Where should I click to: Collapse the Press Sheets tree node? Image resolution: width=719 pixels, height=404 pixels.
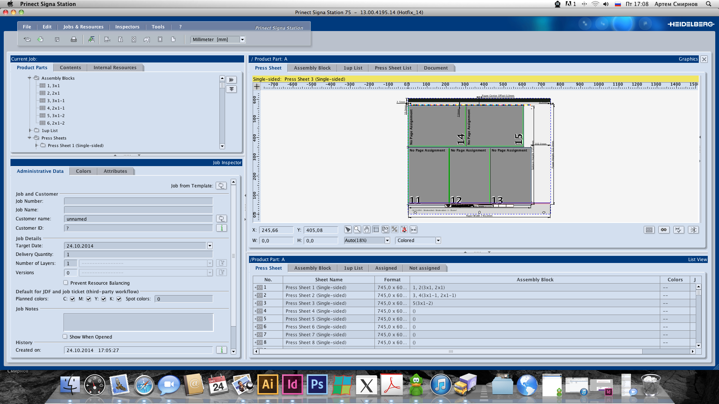click(29, 138)
